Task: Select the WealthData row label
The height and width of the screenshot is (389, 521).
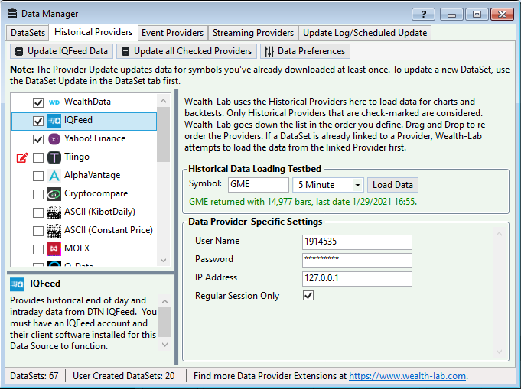Action: click(87, 102)
